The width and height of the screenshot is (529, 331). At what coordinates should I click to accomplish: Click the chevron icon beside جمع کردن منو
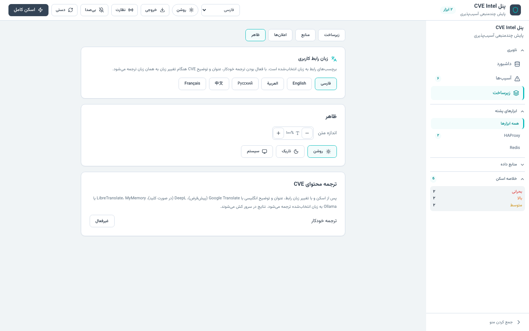click(x=519, y=322)
